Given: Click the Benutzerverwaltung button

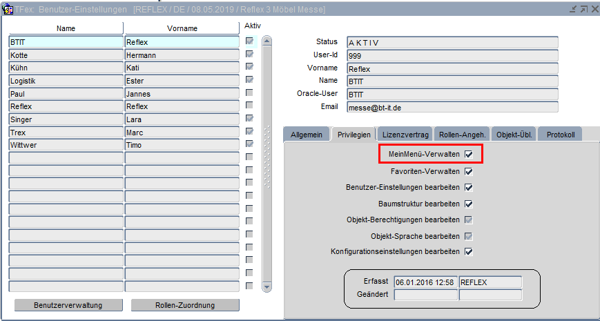Looking at the screenshot, I should (68, 305).
